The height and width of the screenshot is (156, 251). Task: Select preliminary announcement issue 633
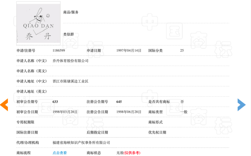(x=55, y=102)
